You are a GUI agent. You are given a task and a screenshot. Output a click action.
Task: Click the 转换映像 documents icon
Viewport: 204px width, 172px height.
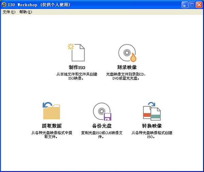(x=152, y=111)
